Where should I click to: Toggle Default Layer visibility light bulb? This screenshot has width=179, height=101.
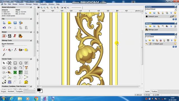[x=175, y=16]
